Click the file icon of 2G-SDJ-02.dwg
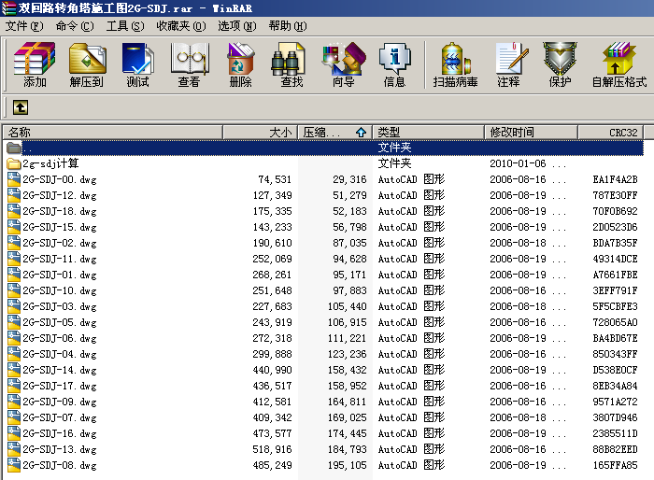The width and height of the screenshot is (654, 480). click(x=14, y=243)
